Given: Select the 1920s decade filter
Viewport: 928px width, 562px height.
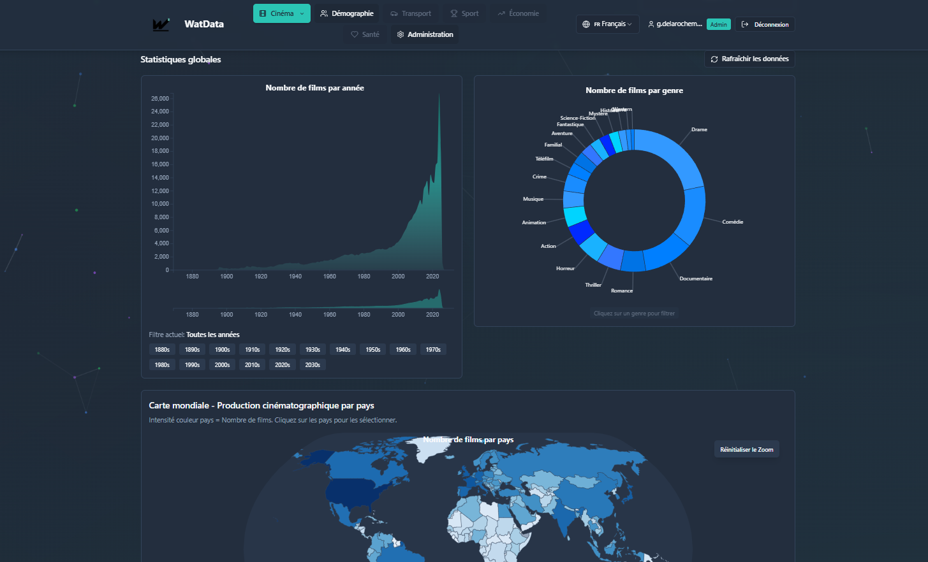Looking at the screenshot, I should (283, 349).
